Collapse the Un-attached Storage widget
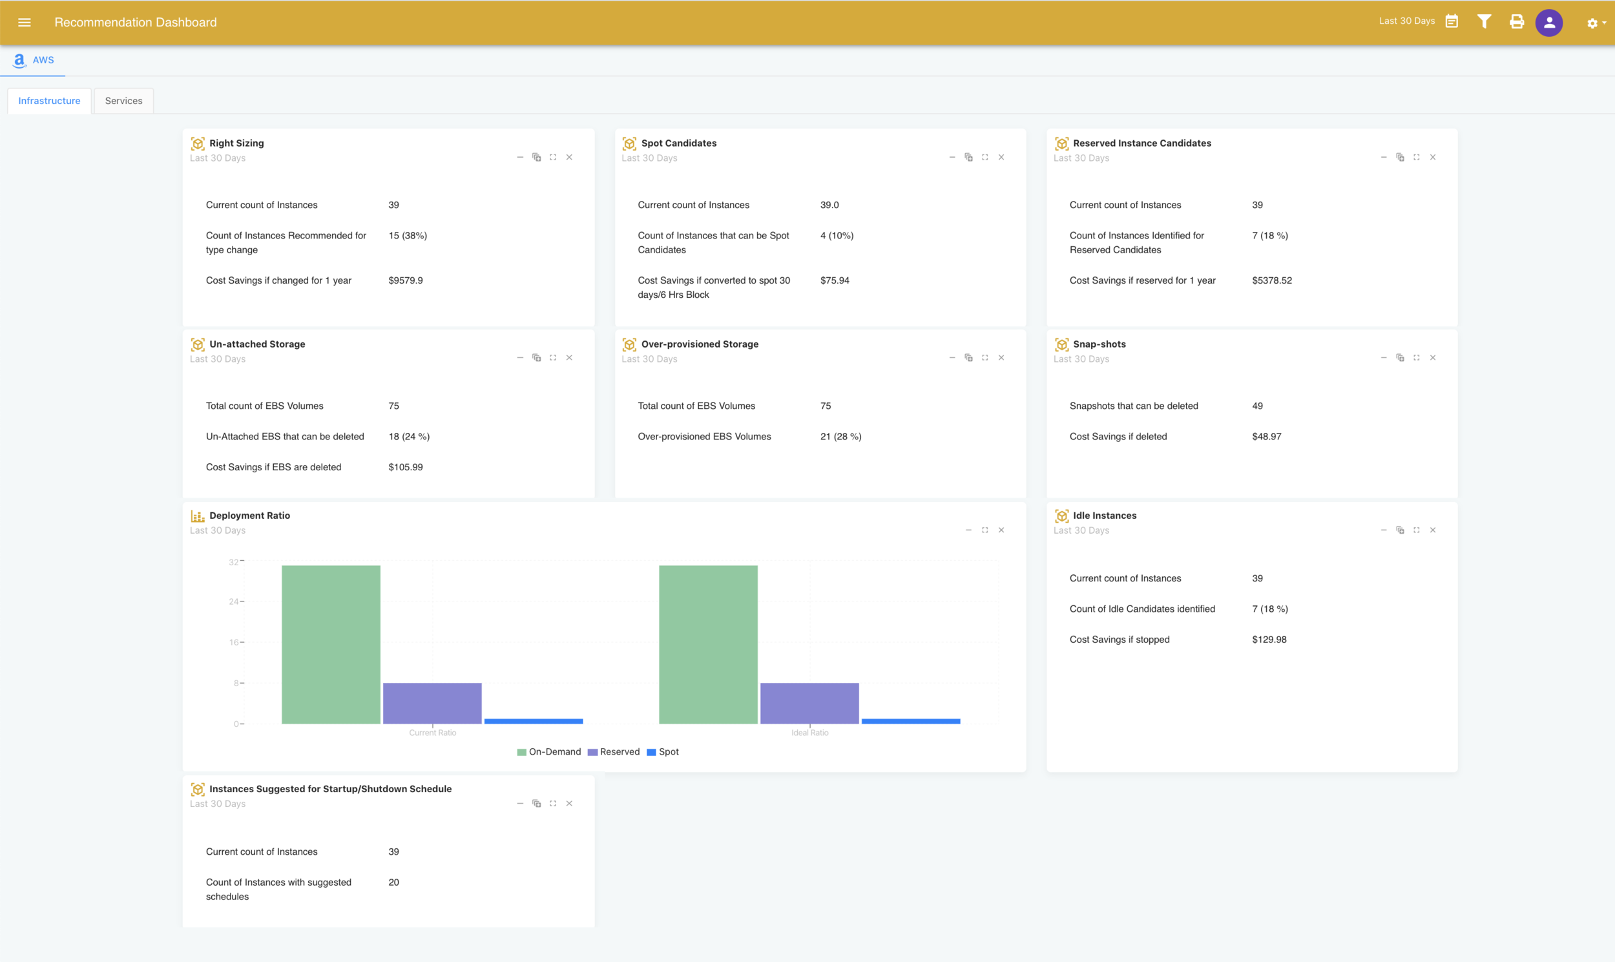1615x962 pixels. click(520, 358)
